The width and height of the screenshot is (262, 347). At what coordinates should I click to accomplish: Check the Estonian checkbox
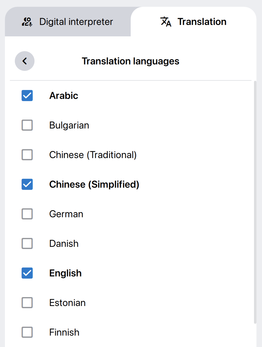[27, 303]
